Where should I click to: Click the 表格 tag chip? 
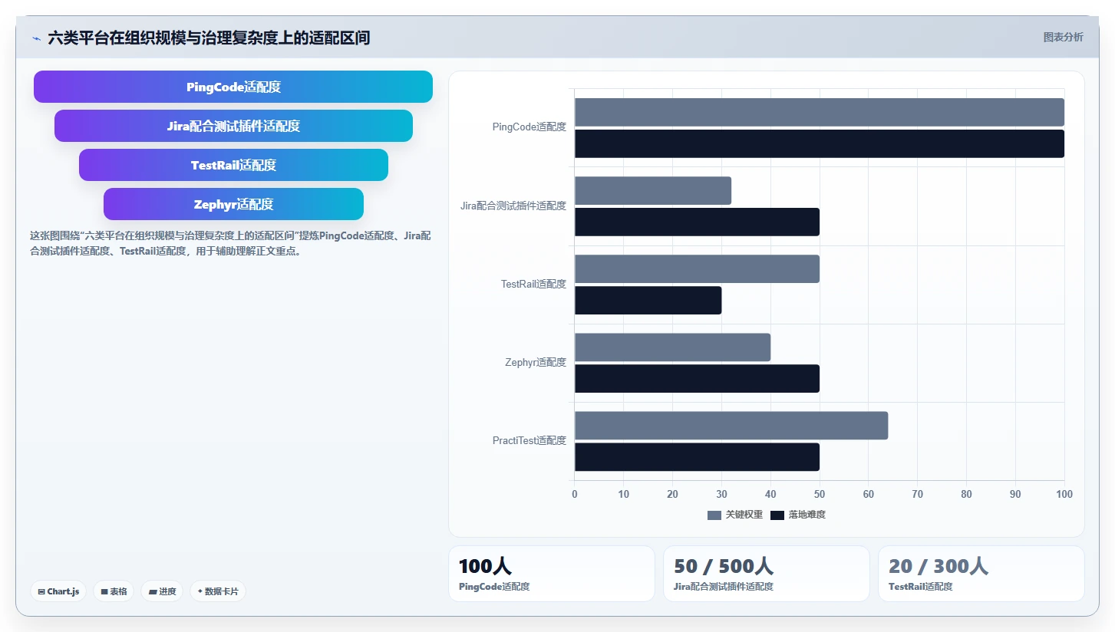114,591
